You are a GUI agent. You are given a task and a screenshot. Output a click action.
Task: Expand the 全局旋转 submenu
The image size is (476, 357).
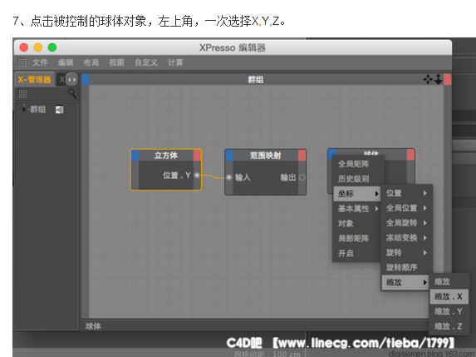point(407,223)
